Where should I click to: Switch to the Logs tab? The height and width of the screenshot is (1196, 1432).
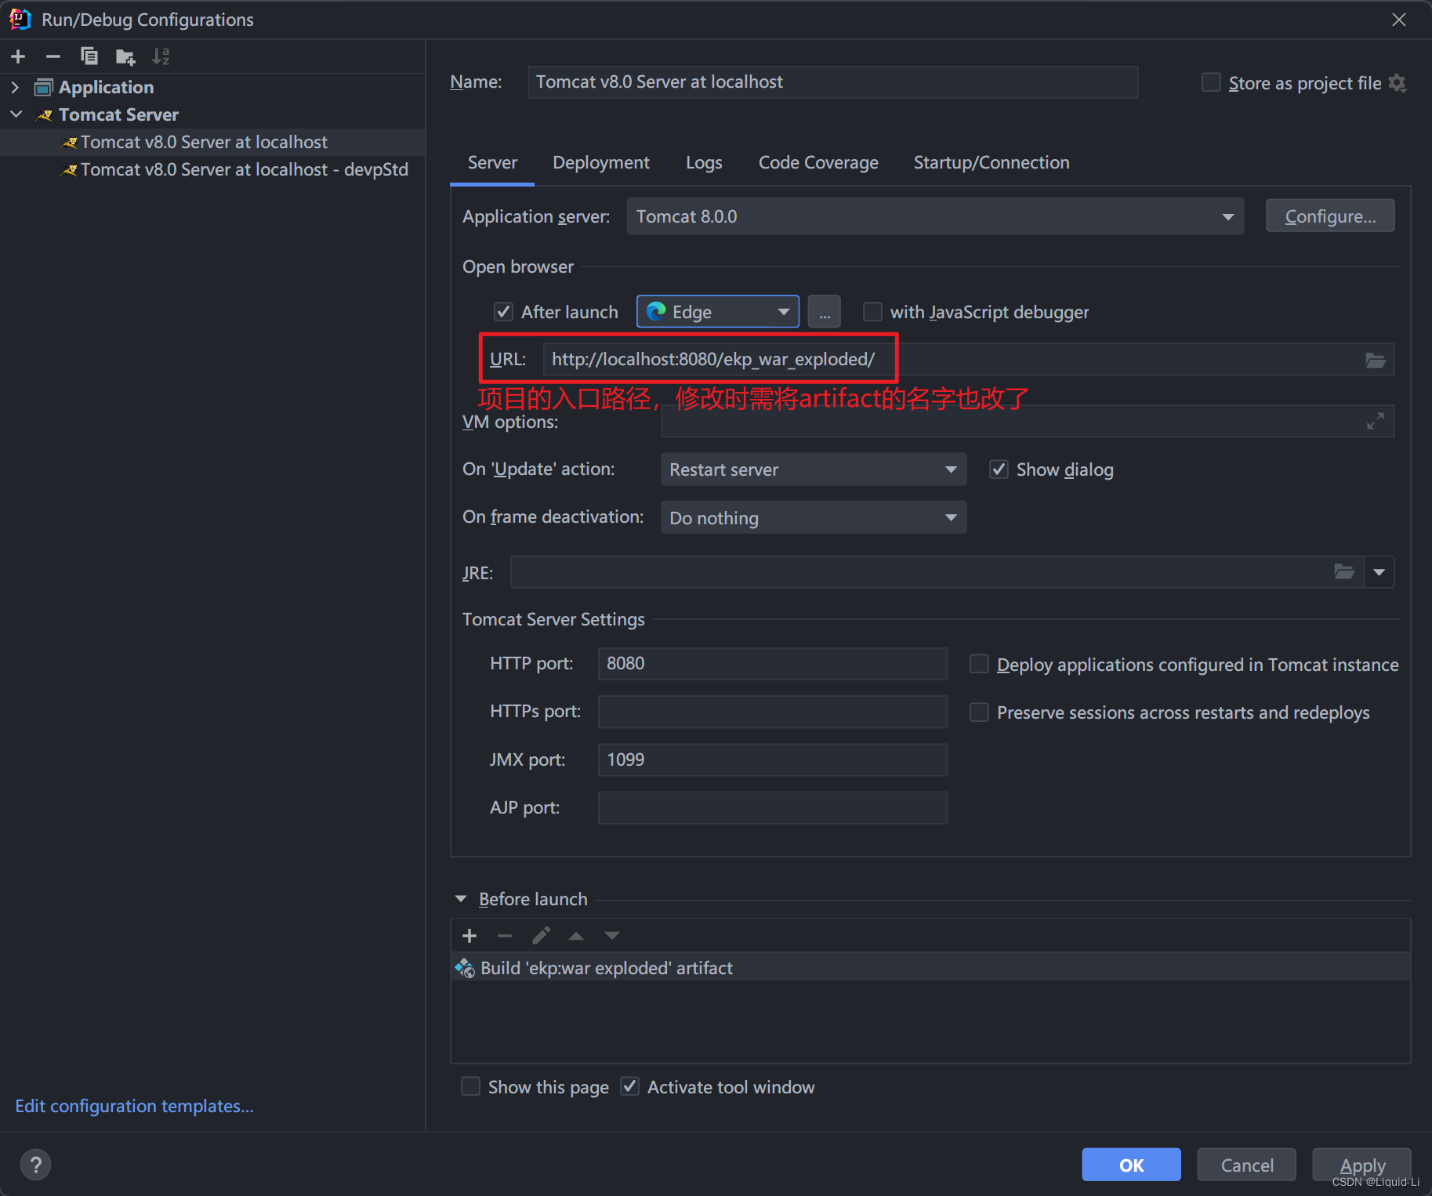(x=704, y=162)
